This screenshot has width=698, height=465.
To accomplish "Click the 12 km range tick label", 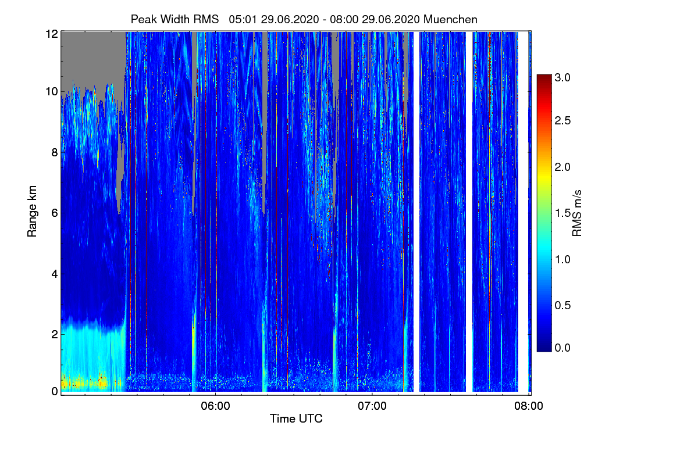I will click(51, 34).
